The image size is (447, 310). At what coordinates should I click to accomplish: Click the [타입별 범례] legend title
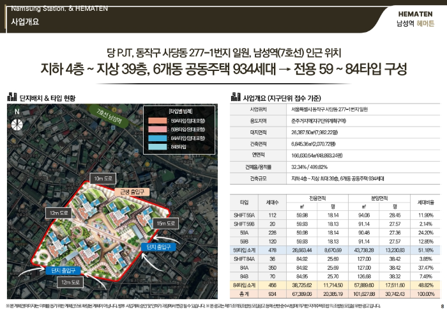pyautogui.click(x=181, y=111)
